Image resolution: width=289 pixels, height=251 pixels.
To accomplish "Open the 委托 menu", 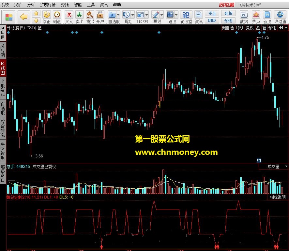I will [x=65, y=5].
